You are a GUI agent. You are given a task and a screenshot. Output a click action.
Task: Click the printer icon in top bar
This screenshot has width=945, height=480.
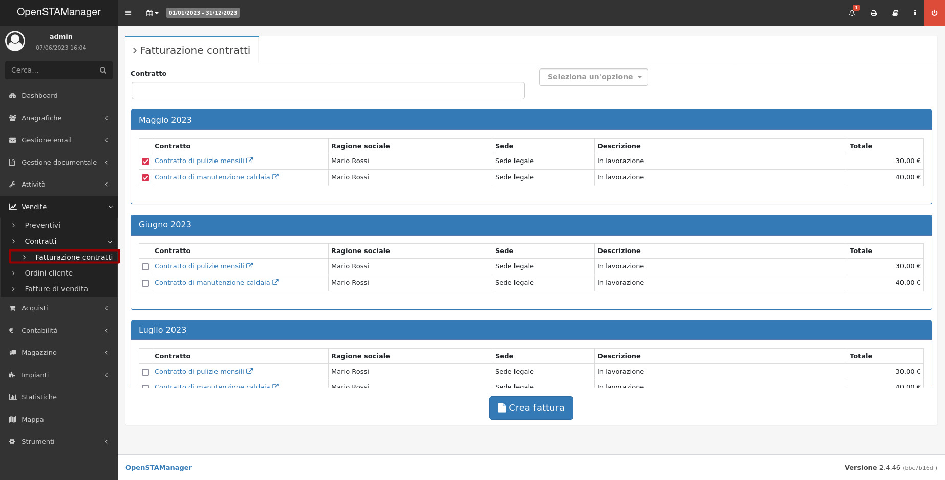874,13
